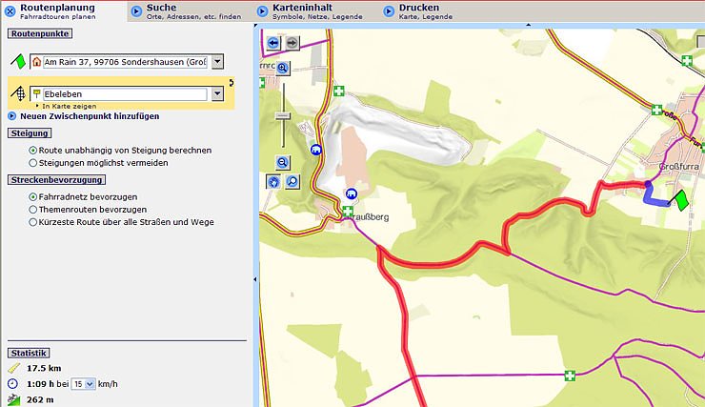Zoom out with the minus magnifier

pos(283,163)
